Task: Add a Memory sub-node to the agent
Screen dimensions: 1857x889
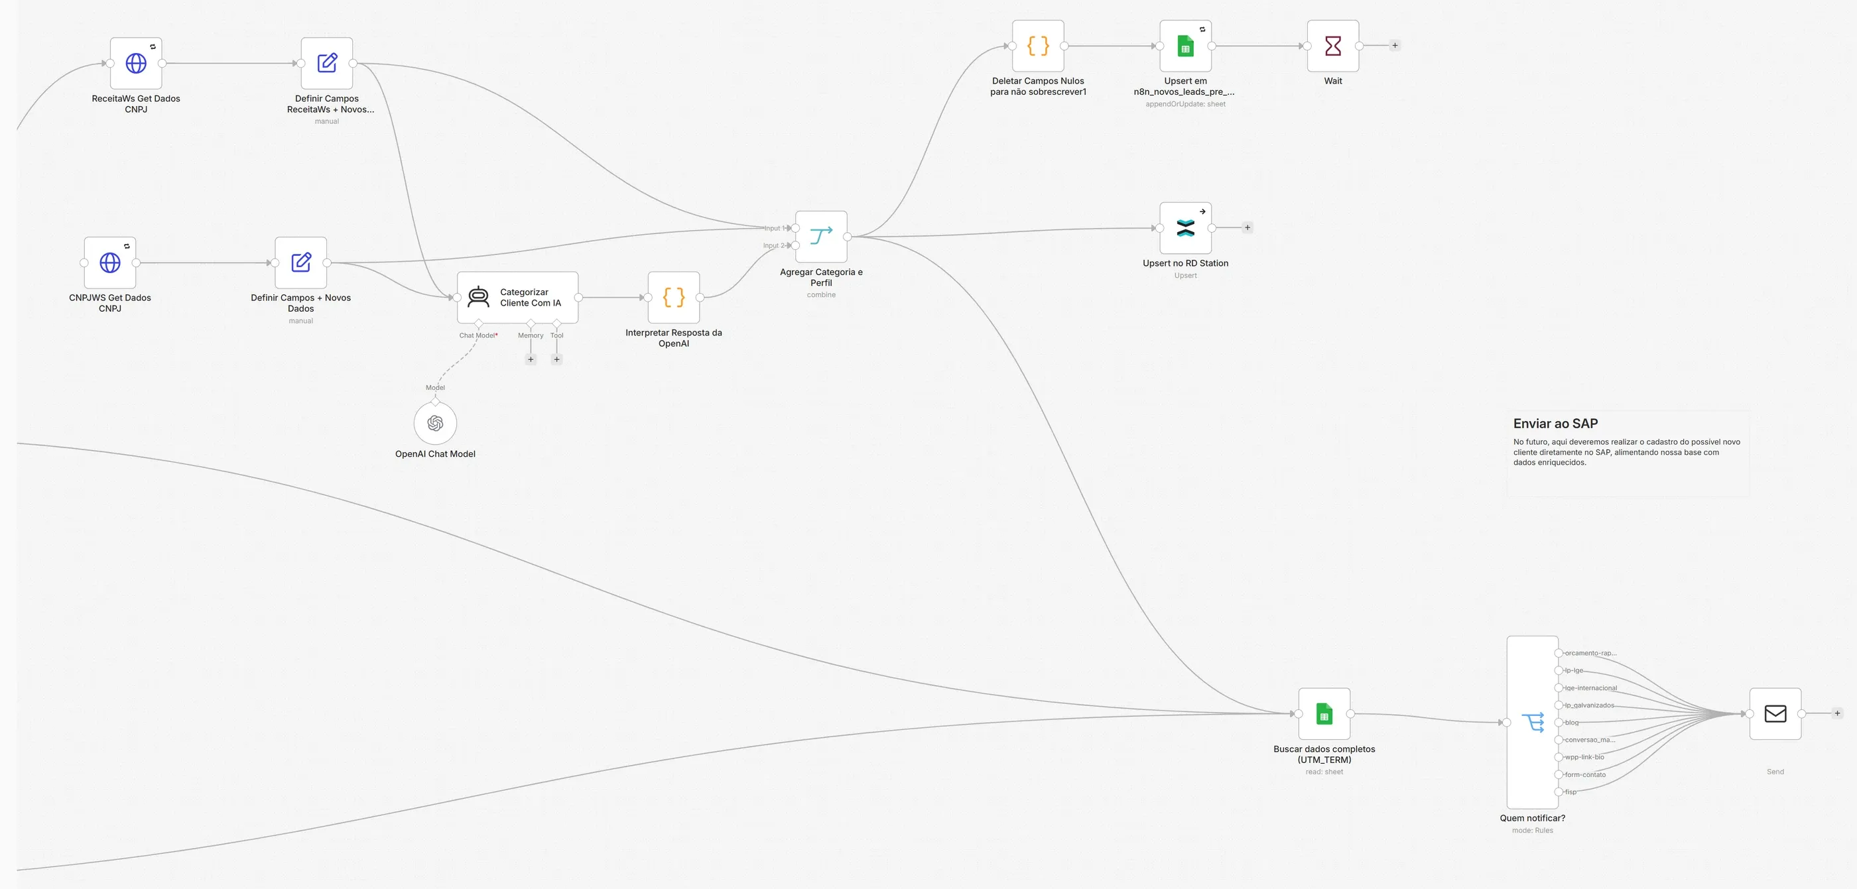Action: pyautogui.click(x=531, y=359)
